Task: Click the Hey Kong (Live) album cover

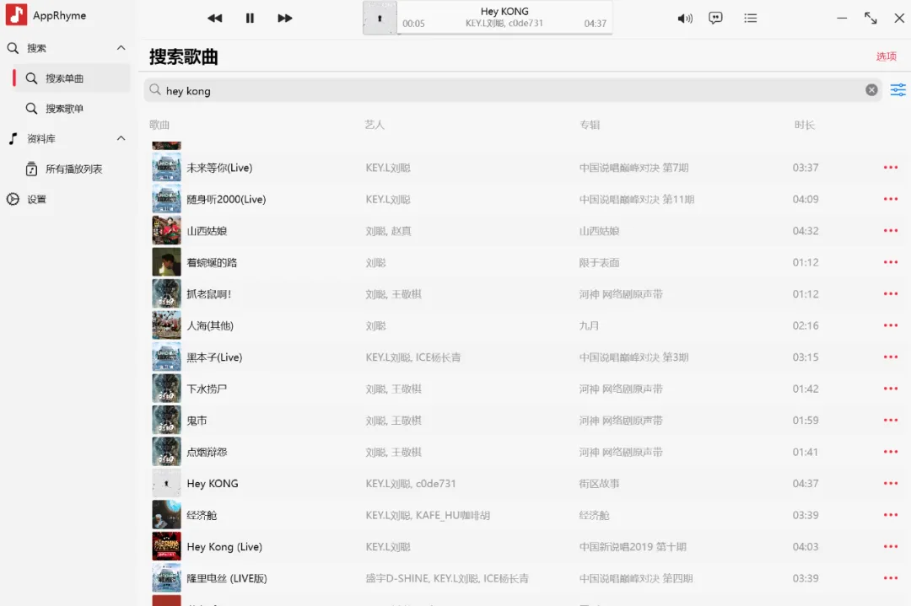Action: [x=166, y=547]
